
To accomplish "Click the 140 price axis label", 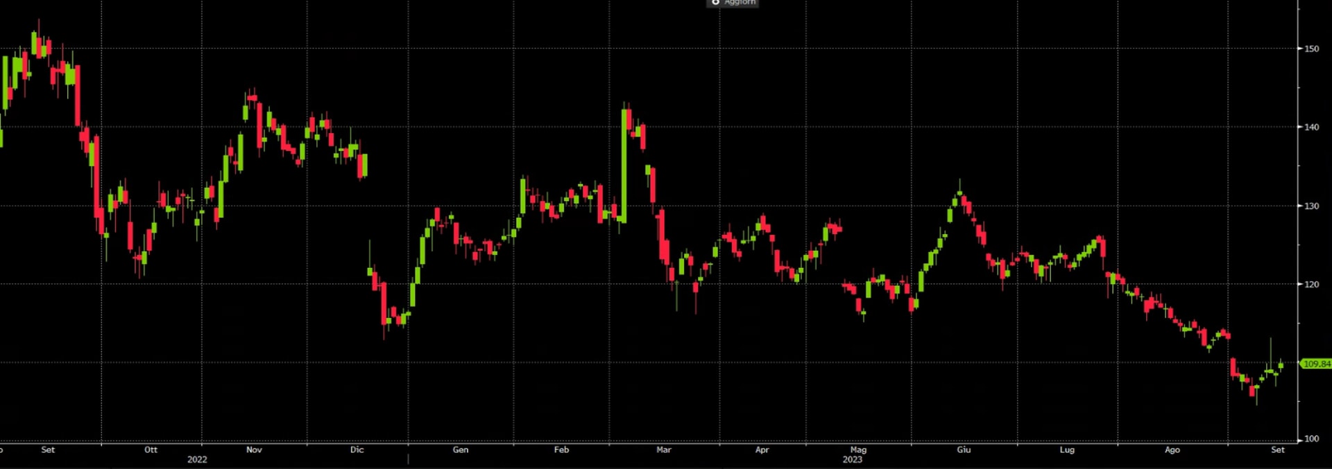I will tap(1312, 127).
